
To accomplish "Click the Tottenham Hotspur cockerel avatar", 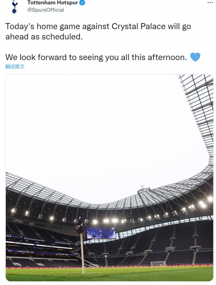I will pyautogui.click(x=14, y=7).
